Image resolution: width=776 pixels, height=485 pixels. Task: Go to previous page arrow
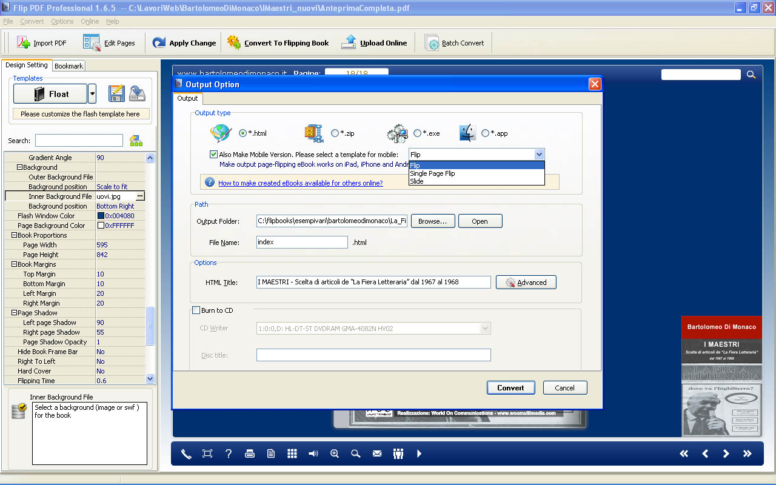(x=705, y=453)
